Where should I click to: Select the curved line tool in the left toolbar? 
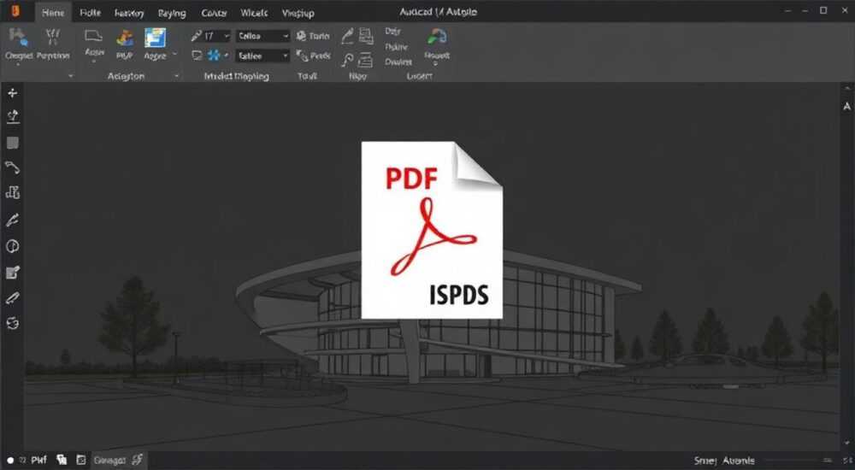point(13,167)
